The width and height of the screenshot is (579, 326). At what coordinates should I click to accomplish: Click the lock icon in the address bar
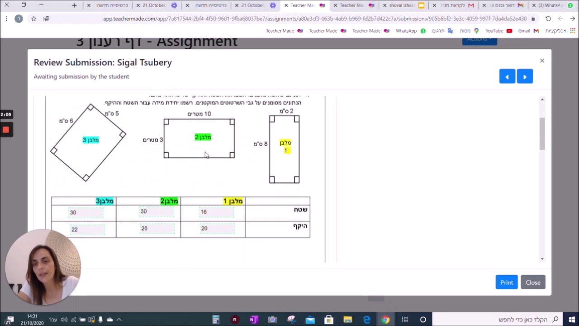click(x=533, y=19)
